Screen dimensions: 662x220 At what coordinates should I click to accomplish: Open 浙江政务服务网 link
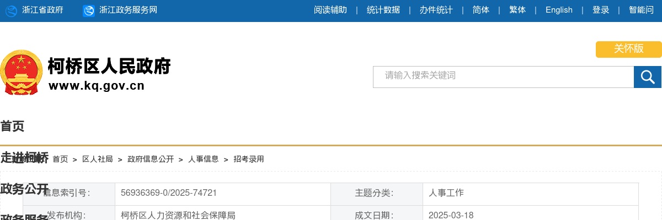[128, 10]
